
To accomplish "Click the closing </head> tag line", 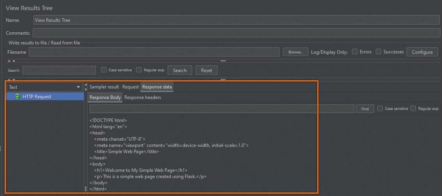I will click(98, 158).
